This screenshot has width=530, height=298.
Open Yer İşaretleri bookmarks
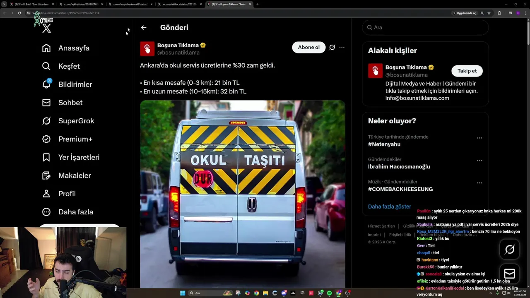coord(71,157)
